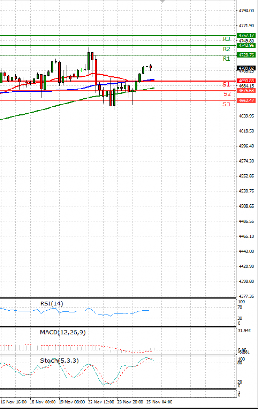Viewport: 258px width, 409px height.
Task: Click the 4508.65 price axis value
Action: [246, 206]
